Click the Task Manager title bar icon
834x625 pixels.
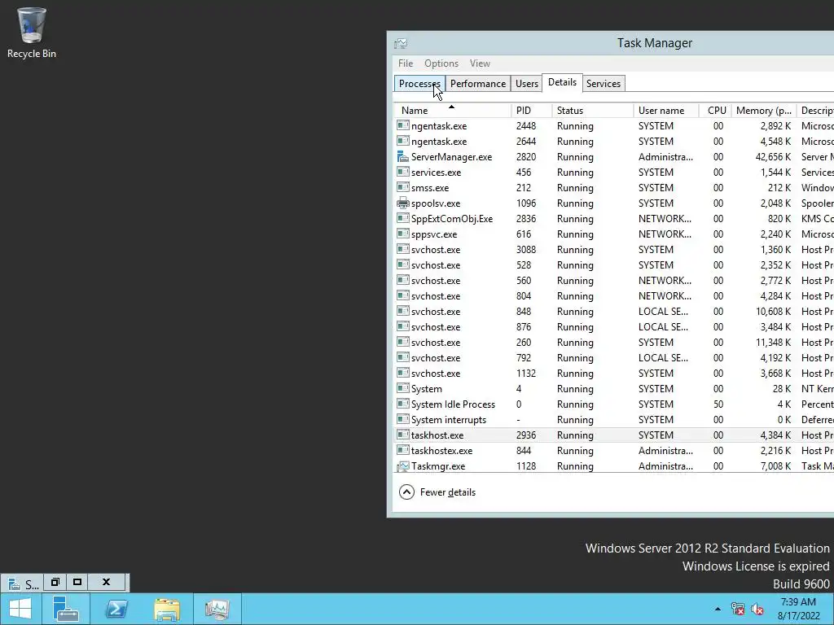(x=401, y=44)
